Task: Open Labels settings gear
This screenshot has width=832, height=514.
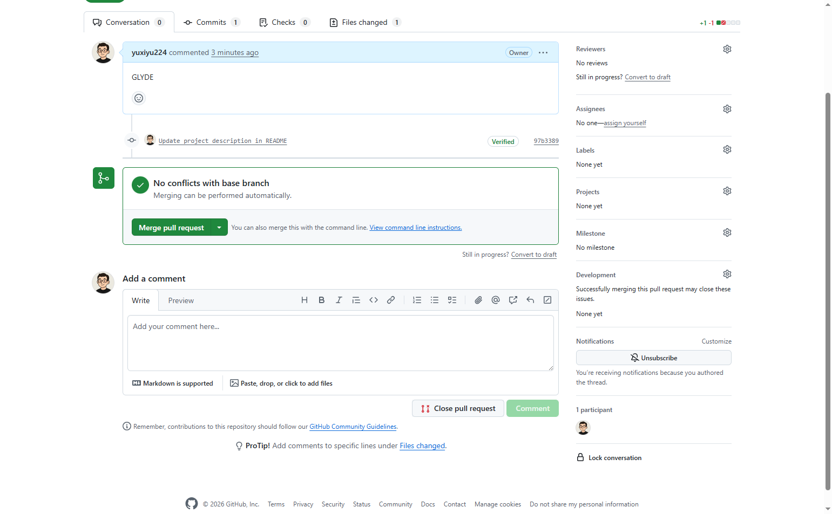Action: [727, 149]
